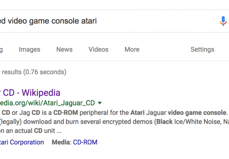
Task: Select the Videos tab
Action: click(99, 49)
